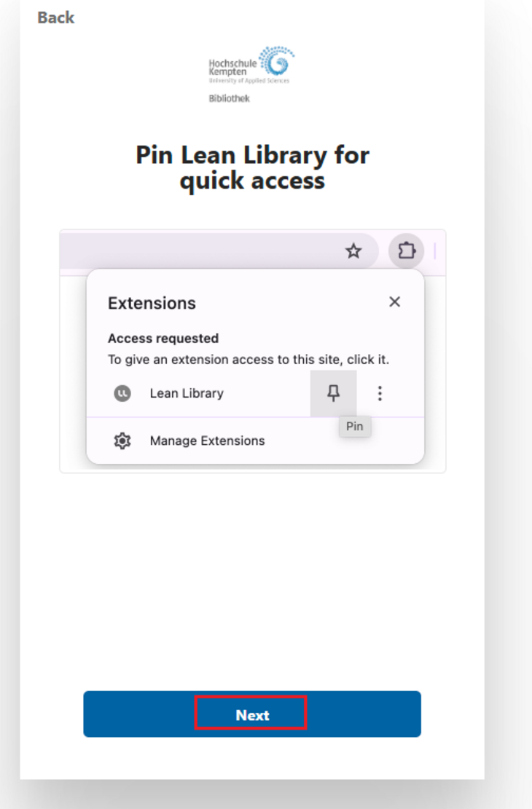Click the Manage Extensions gear icon
Image resolution: width=532 pixels, height=809 pixels.
click(122, 441)
